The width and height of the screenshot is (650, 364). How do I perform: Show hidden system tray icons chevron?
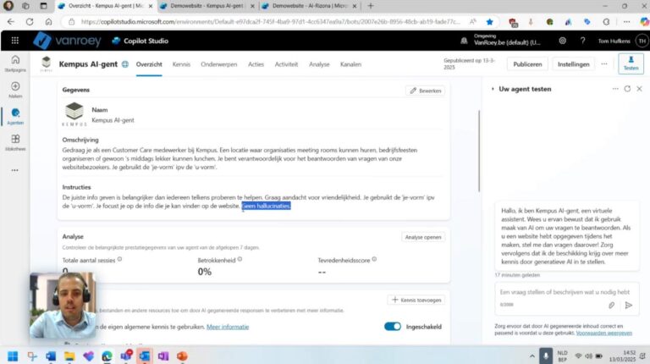[x=532, y=356]
